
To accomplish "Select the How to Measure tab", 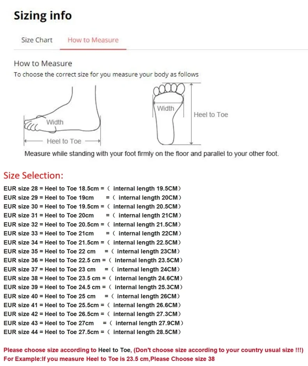I will pos(93,40).
